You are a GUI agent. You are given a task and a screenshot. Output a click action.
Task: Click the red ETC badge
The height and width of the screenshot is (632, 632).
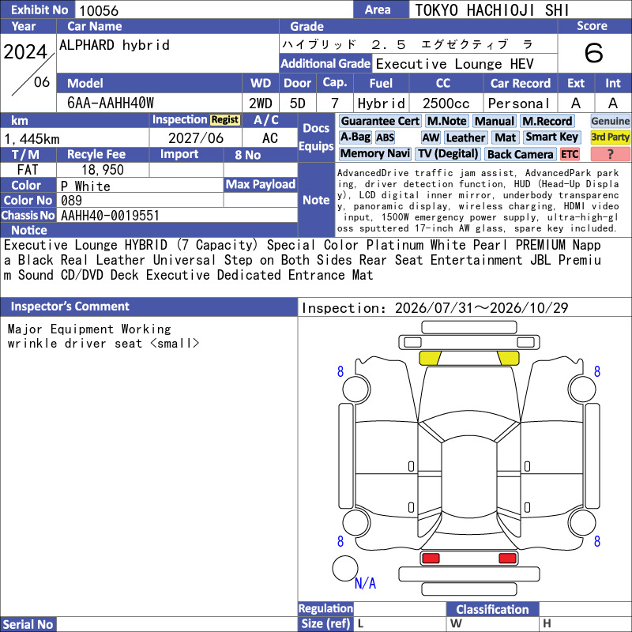coord(570,154)
